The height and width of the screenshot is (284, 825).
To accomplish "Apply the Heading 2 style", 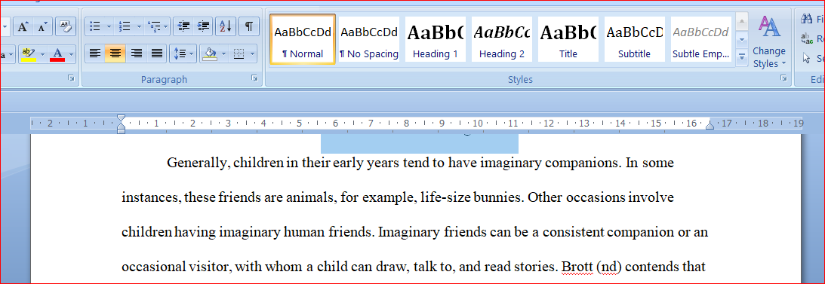I will click(501, 39).
